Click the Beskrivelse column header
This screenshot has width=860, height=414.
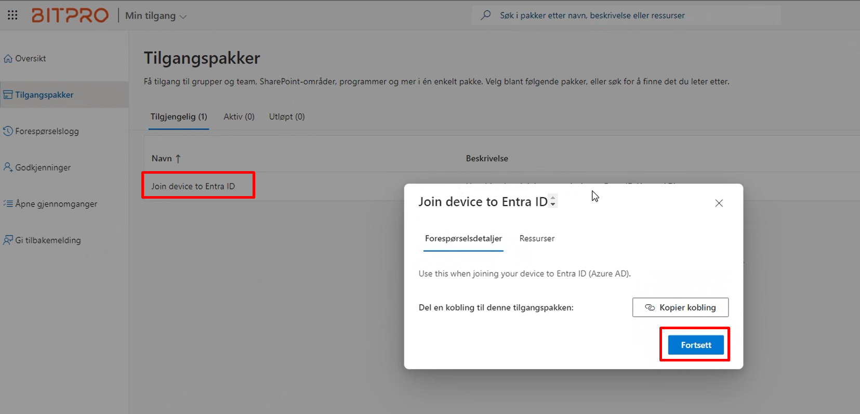pos(487,158)
